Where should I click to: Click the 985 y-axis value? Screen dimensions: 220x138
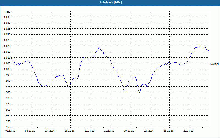click(8, 87)
